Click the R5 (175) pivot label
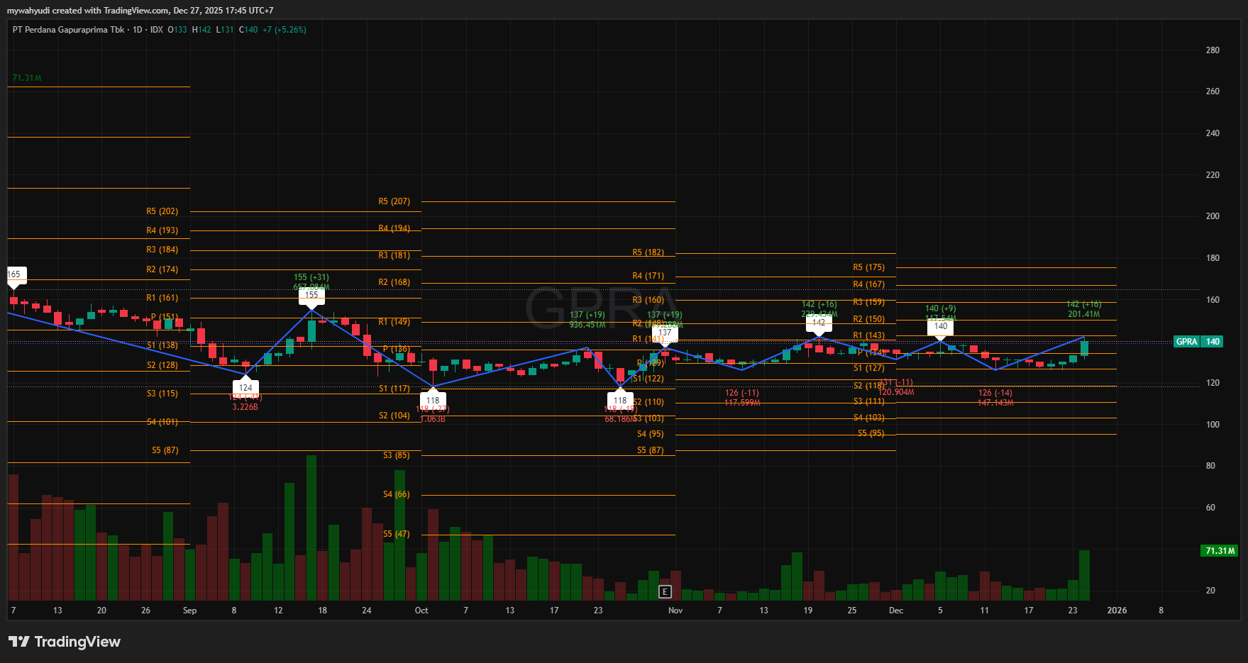The width and height of the screenshot is (1248, 663). point(868,267)
